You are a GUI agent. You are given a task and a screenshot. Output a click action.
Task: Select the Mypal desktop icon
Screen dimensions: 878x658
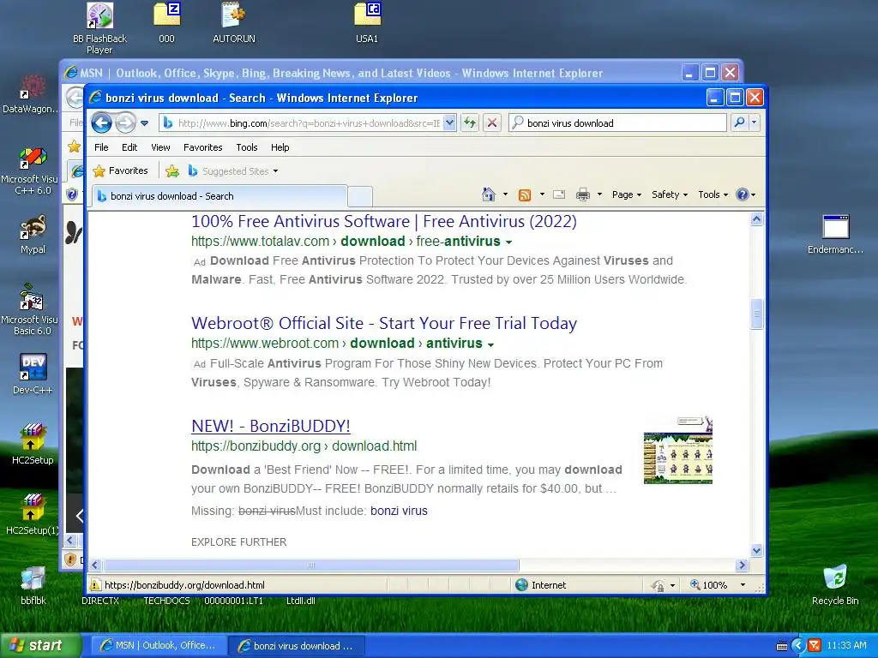coord(33,235)
